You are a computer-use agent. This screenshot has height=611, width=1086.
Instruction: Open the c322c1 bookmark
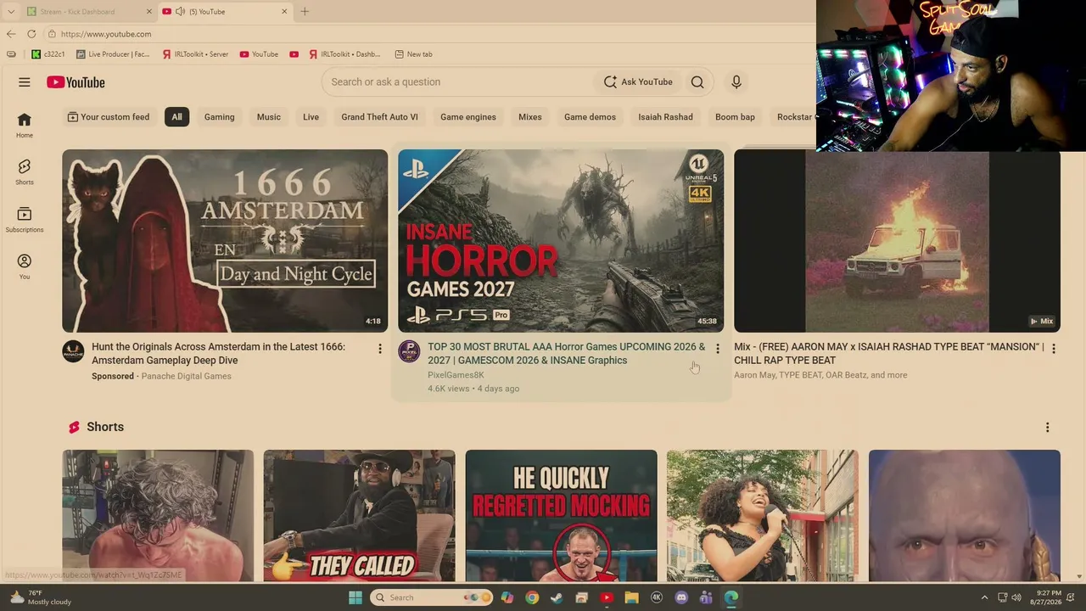(48, 54)
